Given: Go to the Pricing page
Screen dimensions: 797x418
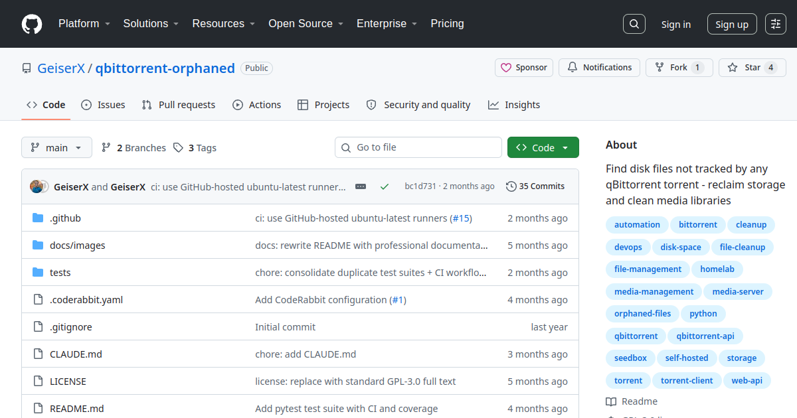Looking at the screenshot, I should pyautogui.click(x=447, y=24).
